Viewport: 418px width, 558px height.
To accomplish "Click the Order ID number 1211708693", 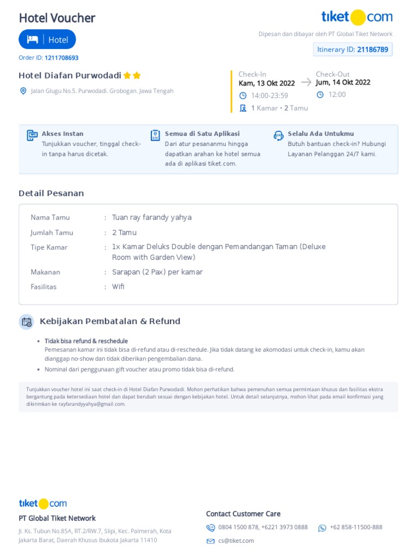I will [x=62, y=58].
